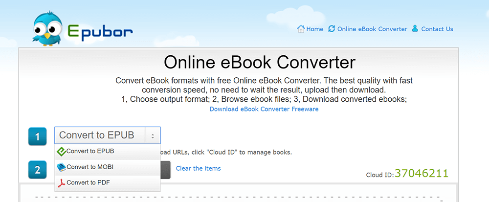Click the red PDF icon in list

tap(61, 183)
